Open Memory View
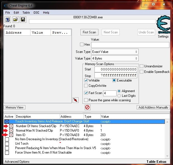173x165 pixels. [15, 107]
